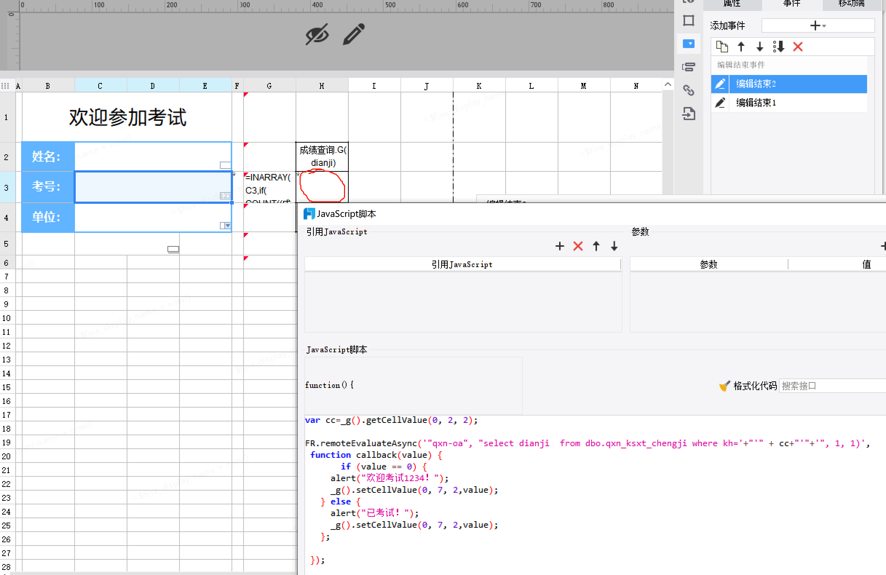Select the 成绩查询.G(dianji) cell
886x575 pixels.
point(323,157)
